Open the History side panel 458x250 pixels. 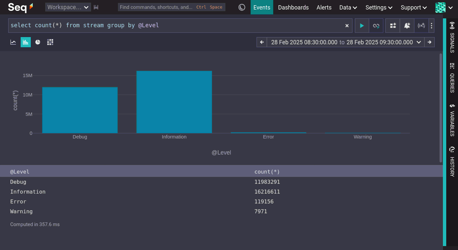452,162
